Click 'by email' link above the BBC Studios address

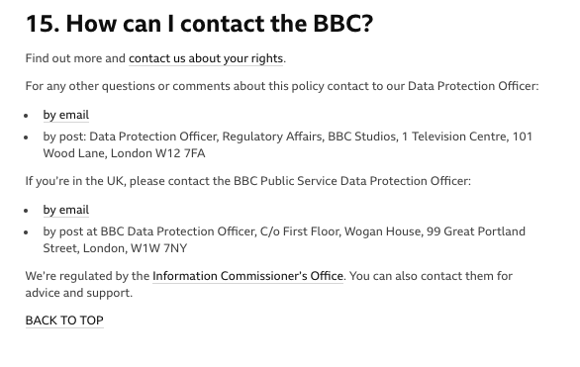(x=66, y=115)
